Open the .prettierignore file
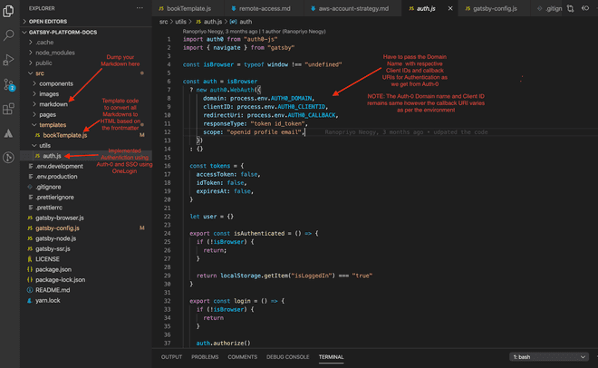The height and width of the screenshot is (368, 598). (x=54, y=198)
